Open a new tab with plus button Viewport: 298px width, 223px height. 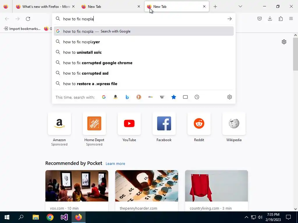[215, 7]
